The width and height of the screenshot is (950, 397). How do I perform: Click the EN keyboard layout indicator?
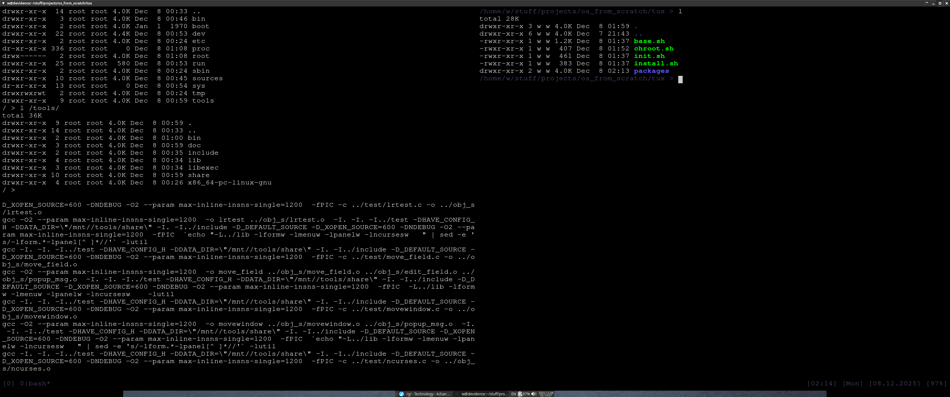pos(513,394)
